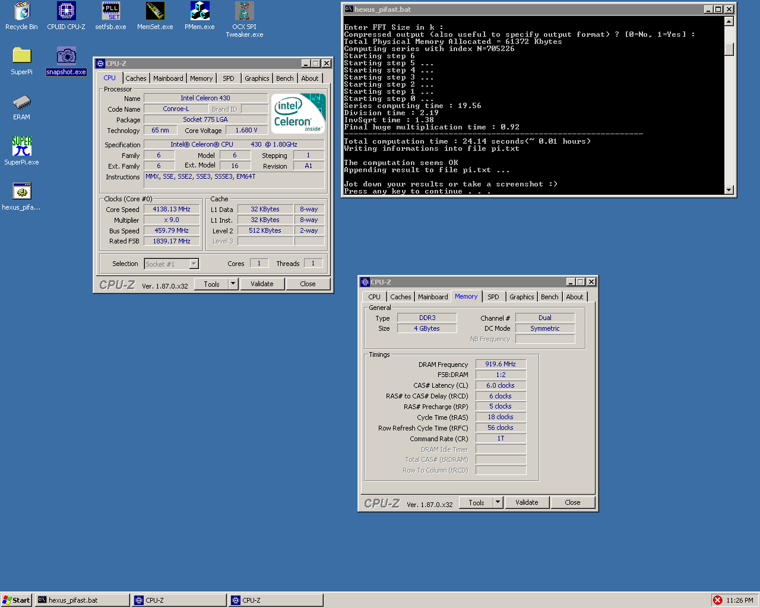The height and width of the screenshot is (608, 760).
Task: Click Validate in Memory window
Action: 527,502
